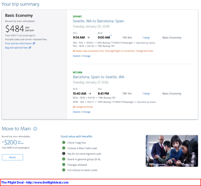Click the dollar icon beside Pay for extra legroom
The height and width of the screenshot is (186, 201).
pyautogui.click(x=64, y=154)
